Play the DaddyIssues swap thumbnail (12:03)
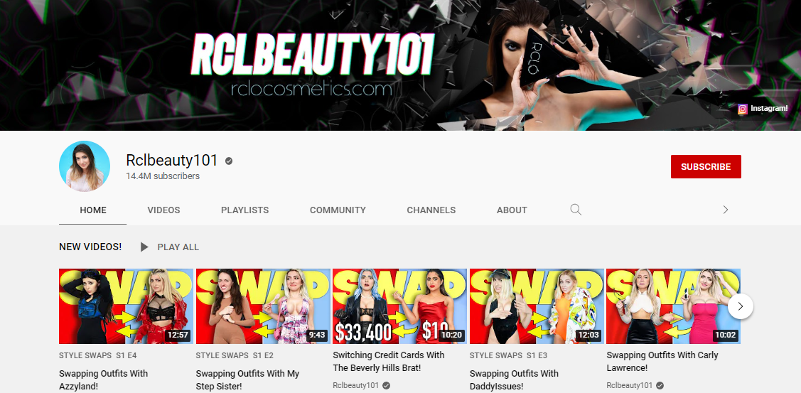 coord(537,306)
